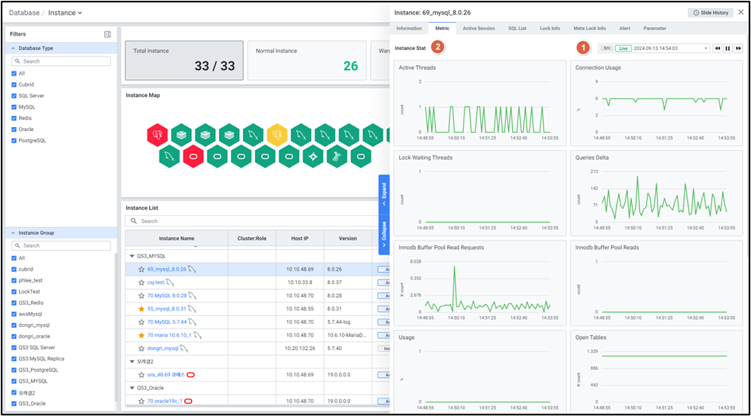Open Slide History

pyautogui.click(x=710, y=13)
